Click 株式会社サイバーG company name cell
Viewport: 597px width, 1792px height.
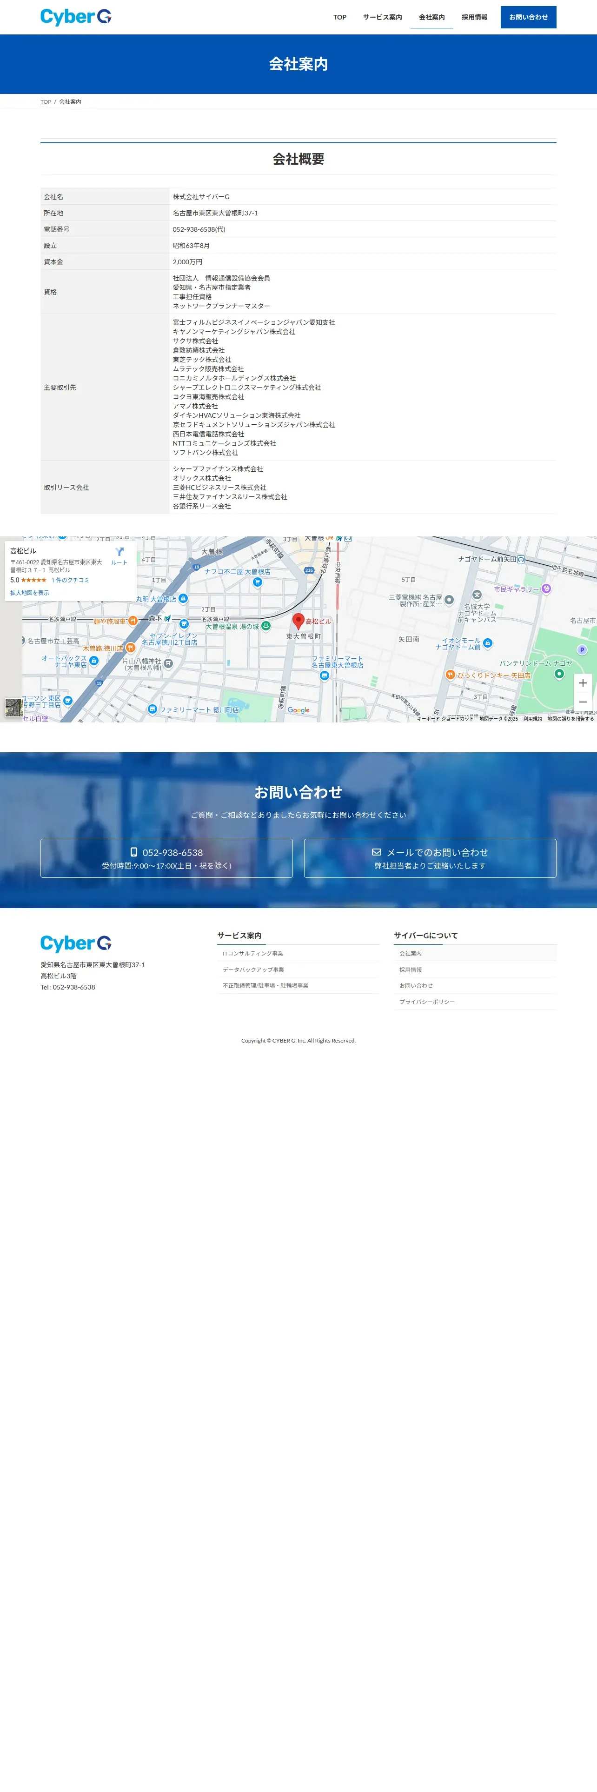(362, 197)
